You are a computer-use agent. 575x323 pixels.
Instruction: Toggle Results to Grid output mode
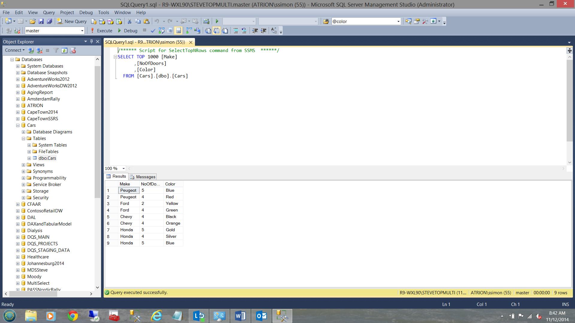tap(217, 31)
